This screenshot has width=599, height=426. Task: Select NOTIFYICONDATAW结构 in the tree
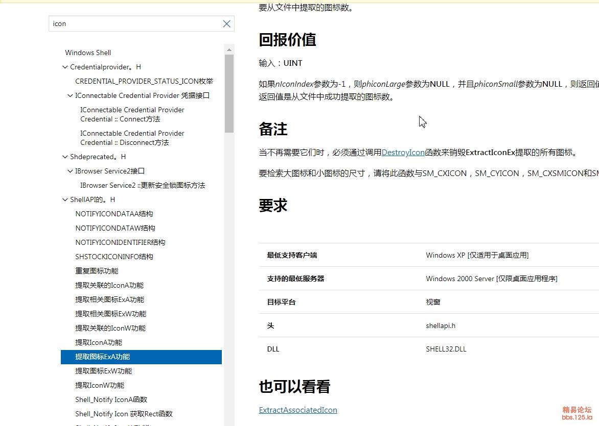coord(115,228)
